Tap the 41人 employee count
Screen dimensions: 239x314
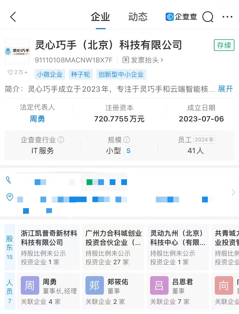pyautogui.click(x=196, y=151)
